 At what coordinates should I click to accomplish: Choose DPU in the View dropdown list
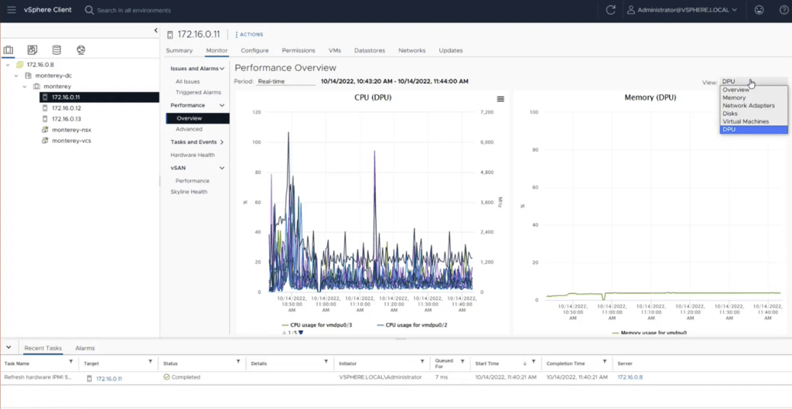[x=753, y=130]
